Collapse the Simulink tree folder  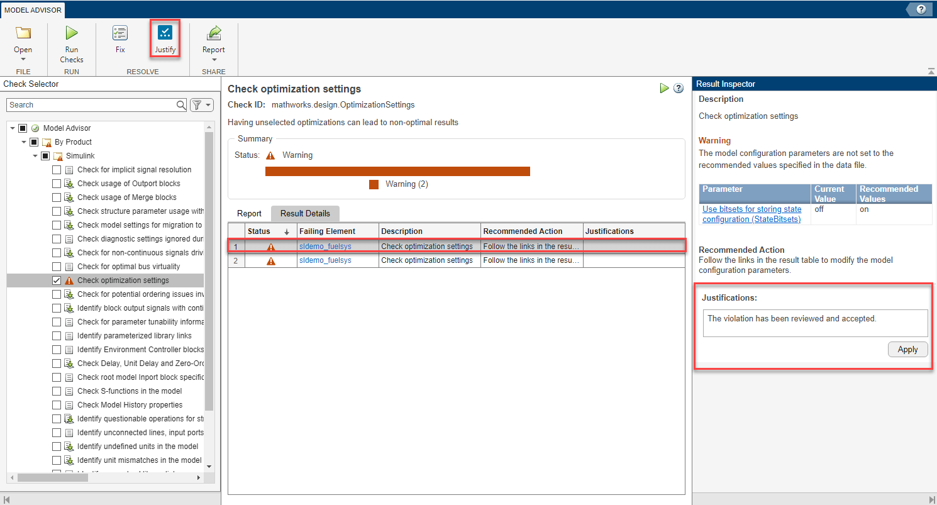[x=35, y=156]
